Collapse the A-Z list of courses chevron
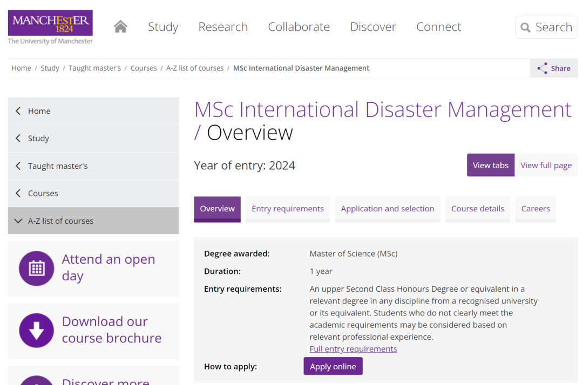This screenshot has width=583, height=385. tap(18, 221)
